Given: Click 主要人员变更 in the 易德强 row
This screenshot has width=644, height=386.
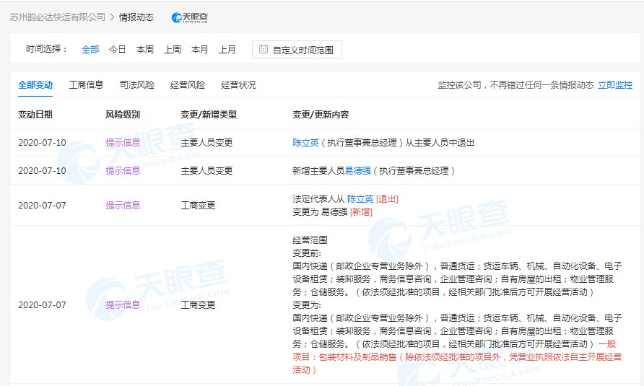Looking at the screenshot, I should [206, 171].
